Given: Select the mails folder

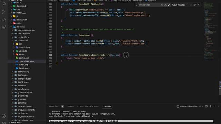Looking at the screenshot, I should [19, 23].
